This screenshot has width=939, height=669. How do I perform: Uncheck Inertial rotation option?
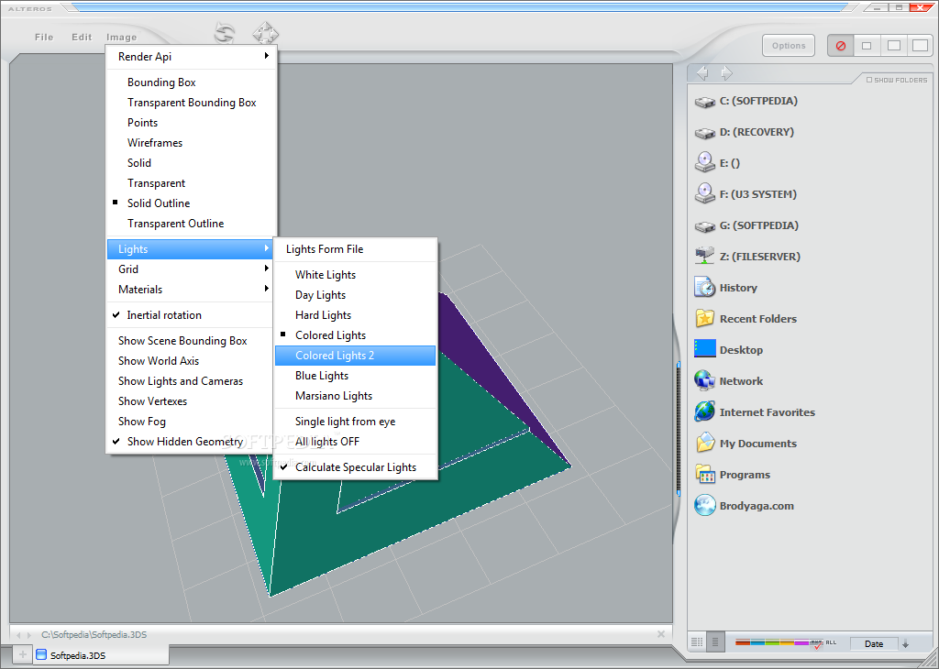pos(191,314)
